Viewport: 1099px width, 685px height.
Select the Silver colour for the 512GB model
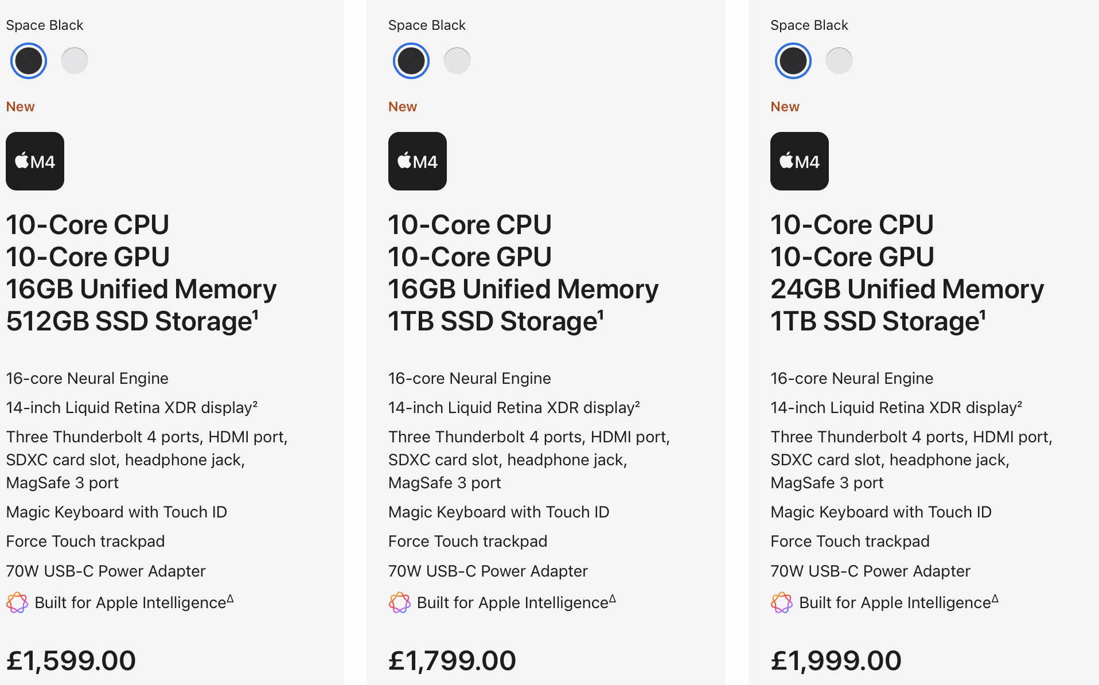pos(75,61)
